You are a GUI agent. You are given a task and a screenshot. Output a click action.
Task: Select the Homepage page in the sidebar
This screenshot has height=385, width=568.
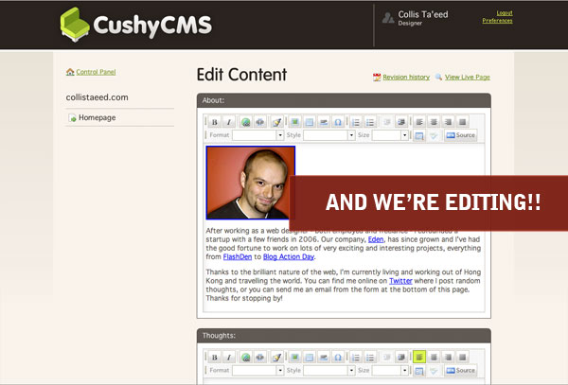click(x=98, y=117)
